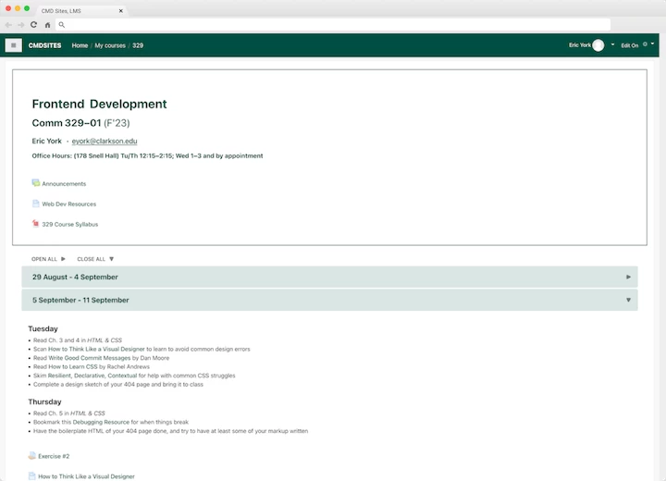Viewport: 666px width, 481px height.
Task: Click the search magnifier in address bar
Action: click(x=62, y=25)
